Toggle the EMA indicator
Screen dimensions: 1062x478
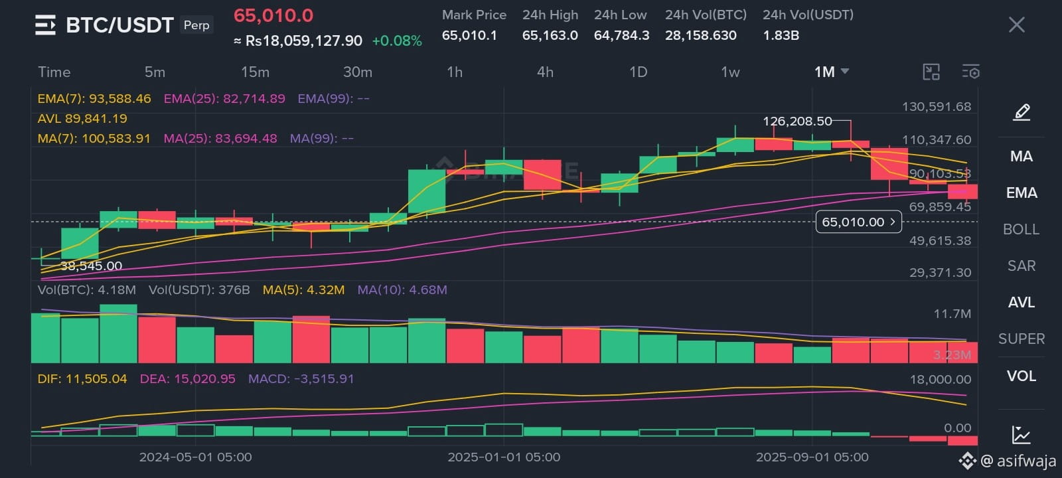tap(1022, 193)
